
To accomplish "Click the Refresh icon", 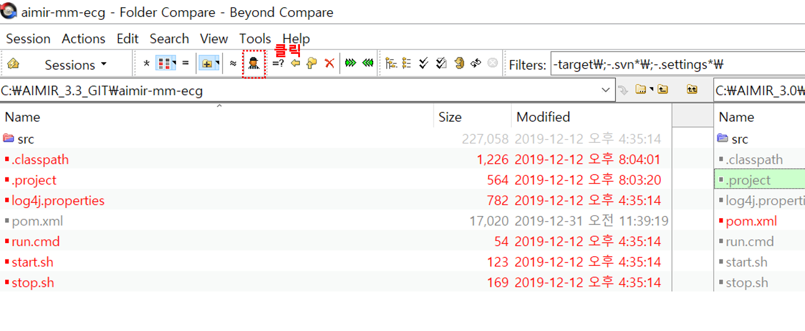I will pyautogui.click(x=459, y=63).
